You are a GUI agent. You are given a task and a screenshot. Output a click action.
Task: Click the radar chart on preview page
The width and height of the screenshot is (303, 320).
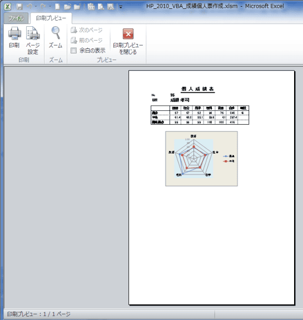pos(201,159)
